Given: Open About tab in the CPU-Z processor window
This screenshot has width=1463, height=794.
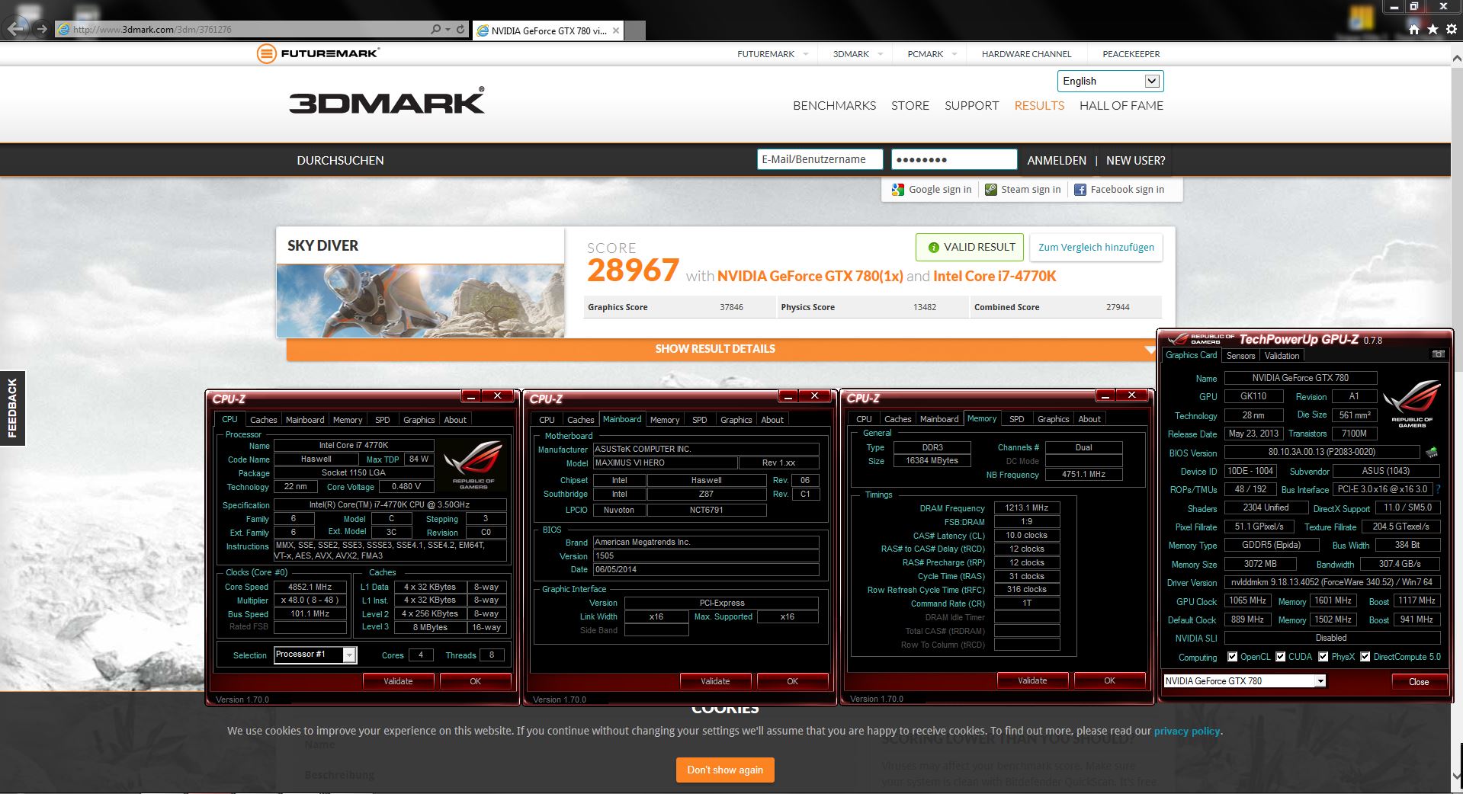Looking at the screenshot, I should [x=455, y=420].
